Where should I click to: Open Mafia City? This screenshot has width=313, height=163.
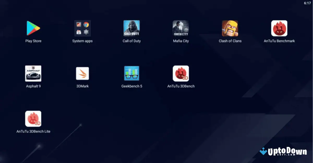(181, 28)
